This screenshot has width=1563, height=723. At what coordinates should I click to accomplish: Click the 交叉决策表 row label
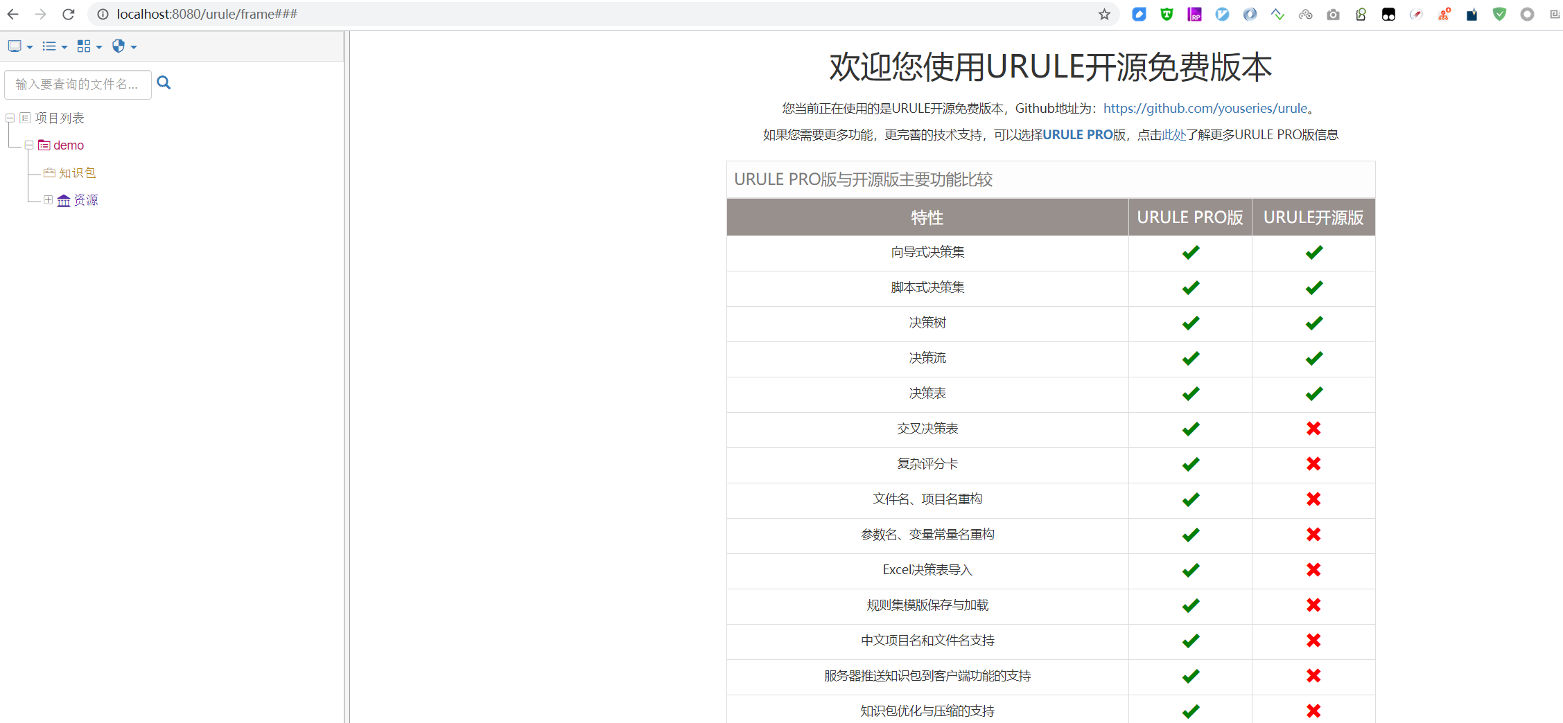click(x=927, y=429)
